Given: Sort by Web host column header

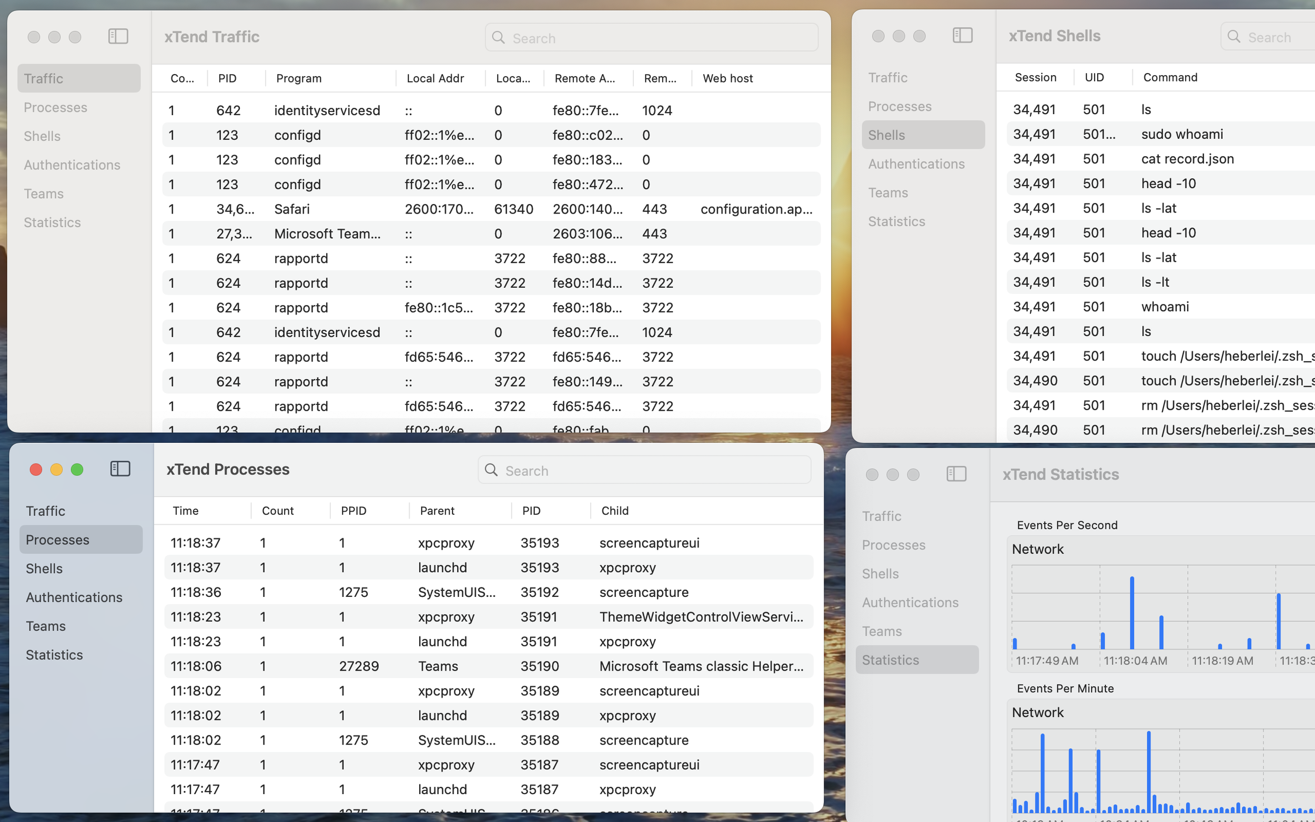Looking at the screenshot, I should [727, 78].
